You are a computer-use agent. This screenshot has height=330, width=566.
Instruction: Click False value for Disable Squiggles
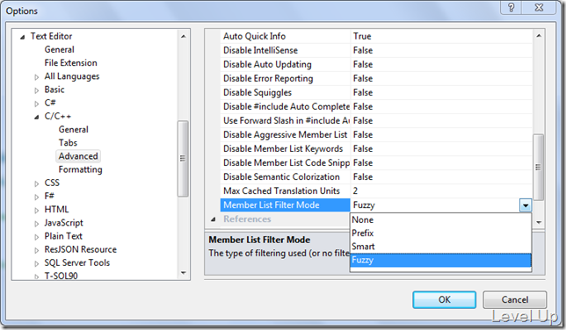[441, 92]
